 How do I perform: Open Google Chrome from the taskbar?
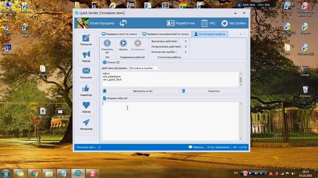(x=35, y=174)
